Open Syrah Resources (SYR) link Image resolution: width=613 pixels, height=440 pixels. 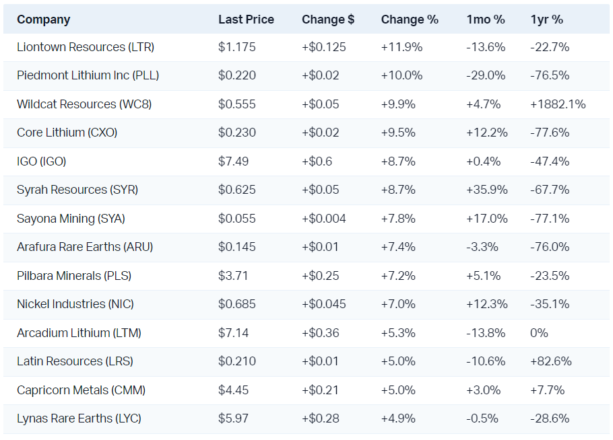77,190
